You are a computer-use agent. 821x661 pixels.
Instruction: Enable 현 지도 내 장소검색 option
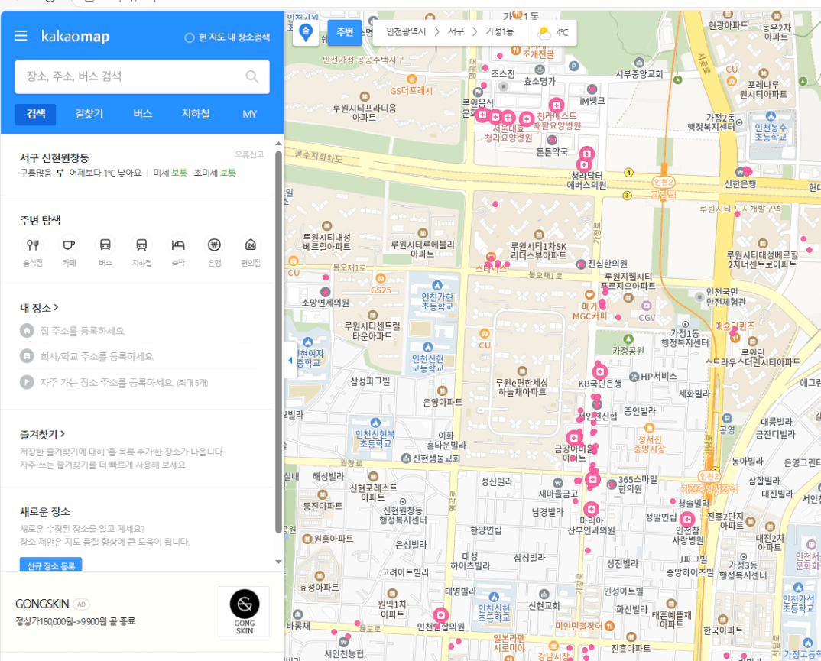pyautogui.click(x=227, y=37)
